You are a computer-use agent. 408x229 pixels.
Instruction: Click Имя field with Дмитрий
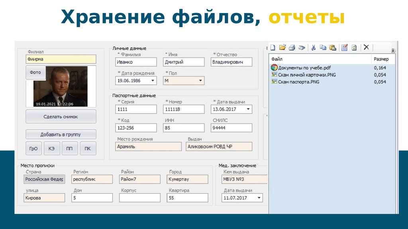coord(184,62)
